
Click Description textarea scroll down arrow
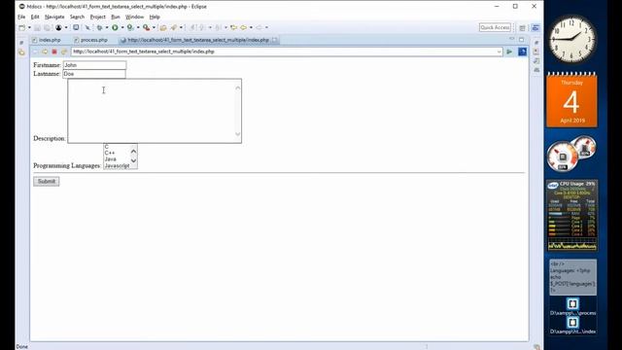(x=237, y=134)
